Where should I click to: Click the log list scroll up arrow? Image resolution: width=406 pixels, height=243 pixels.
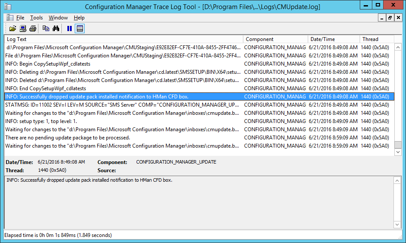(398, 47)
